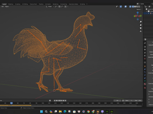Open the Texture properties tab icon

(145, 88)
